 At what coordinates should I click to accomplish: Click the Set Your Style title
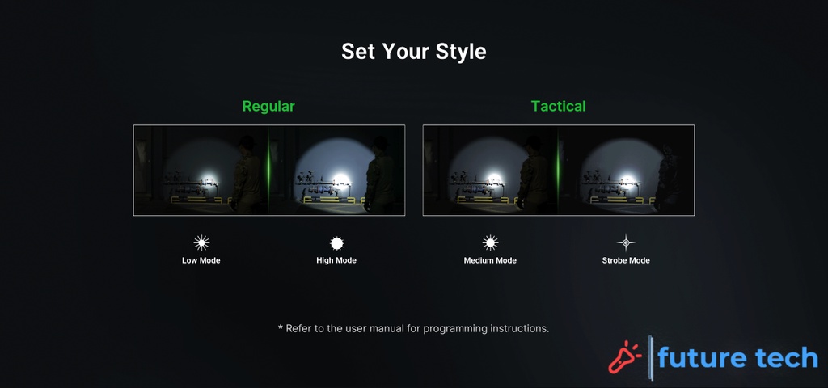point(413,52)
